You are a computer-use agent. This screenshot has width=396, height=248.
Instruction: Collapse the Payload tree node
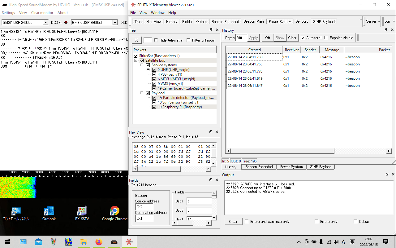(142, 93)
